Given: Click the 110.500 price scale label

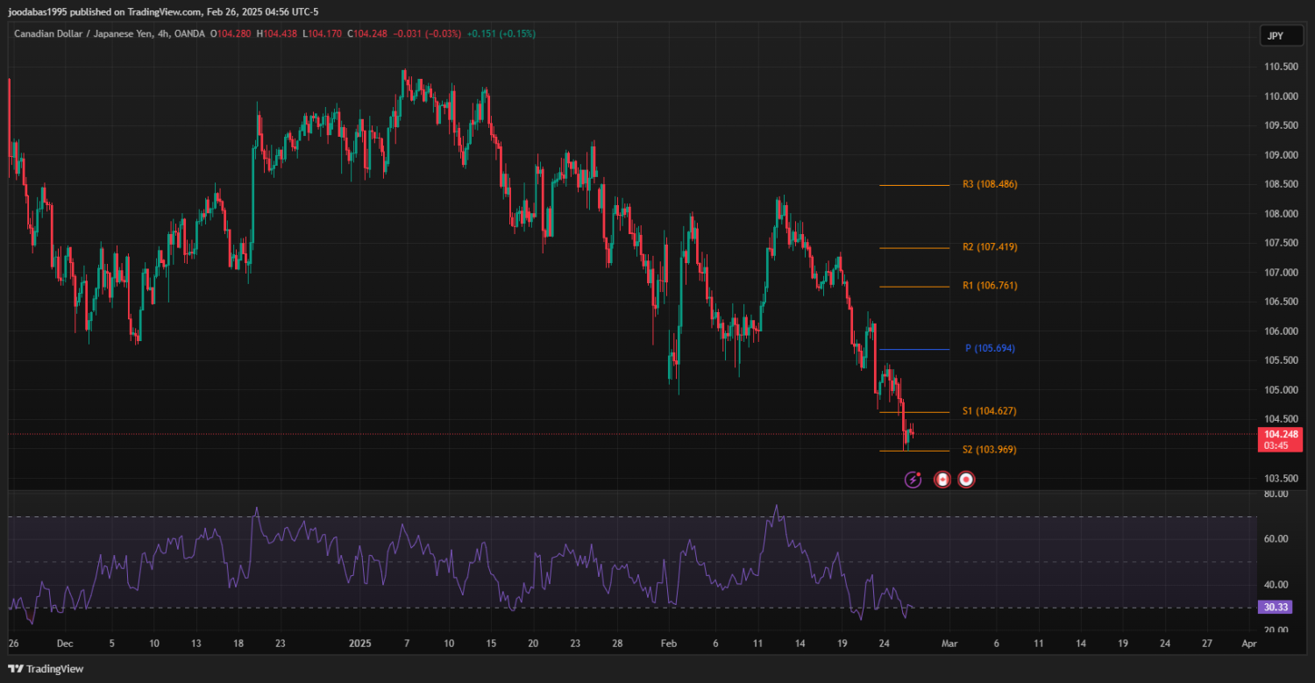Looking at the screenshot, I should tap(1281, 67).
